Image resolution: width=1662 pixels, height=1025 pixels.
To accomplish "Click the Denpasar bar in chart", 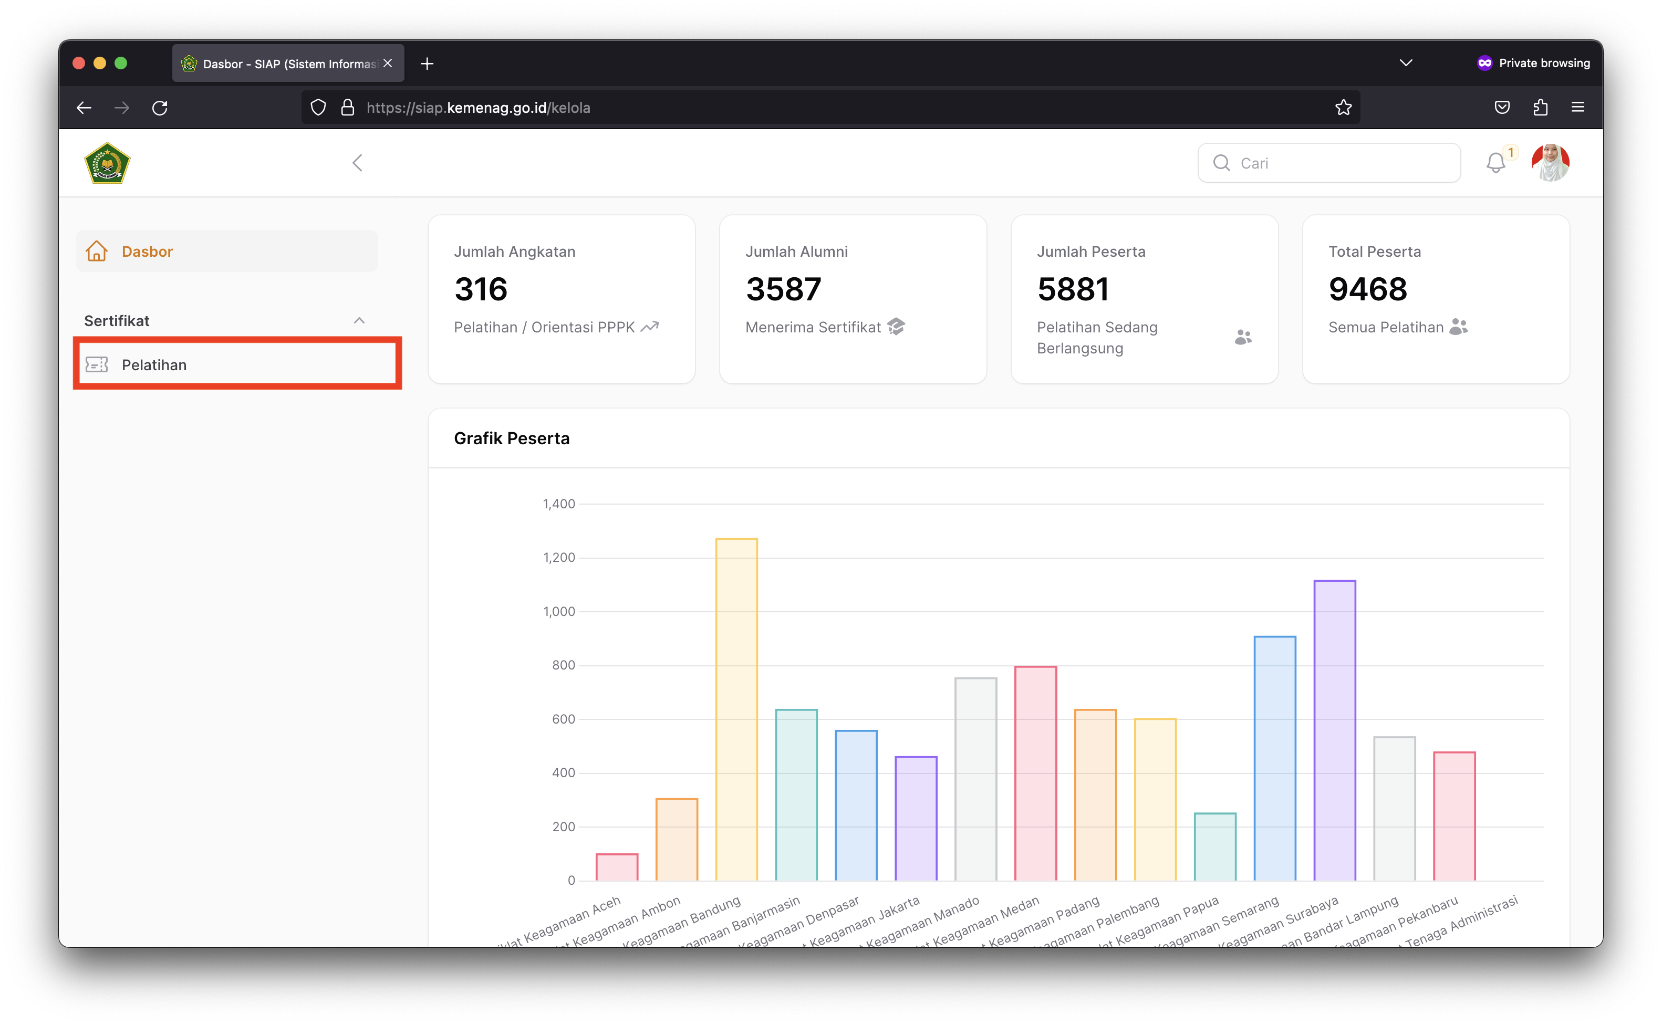I will [x=856, y=806].
